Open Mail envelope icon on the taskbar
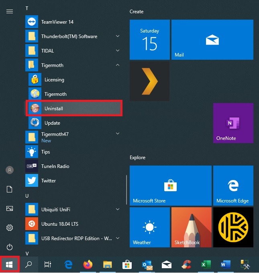 [x=167, y=265]
